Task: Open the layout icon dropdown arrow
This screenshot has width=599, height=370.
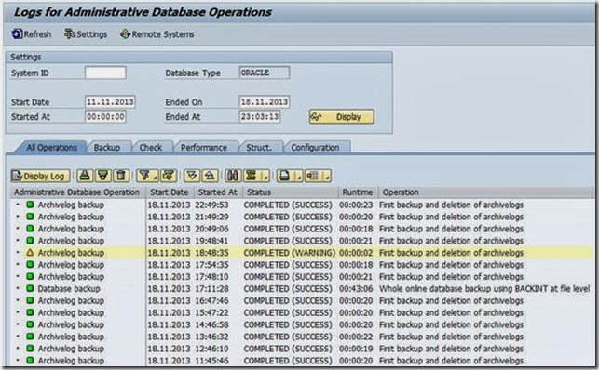Action: 327,177
